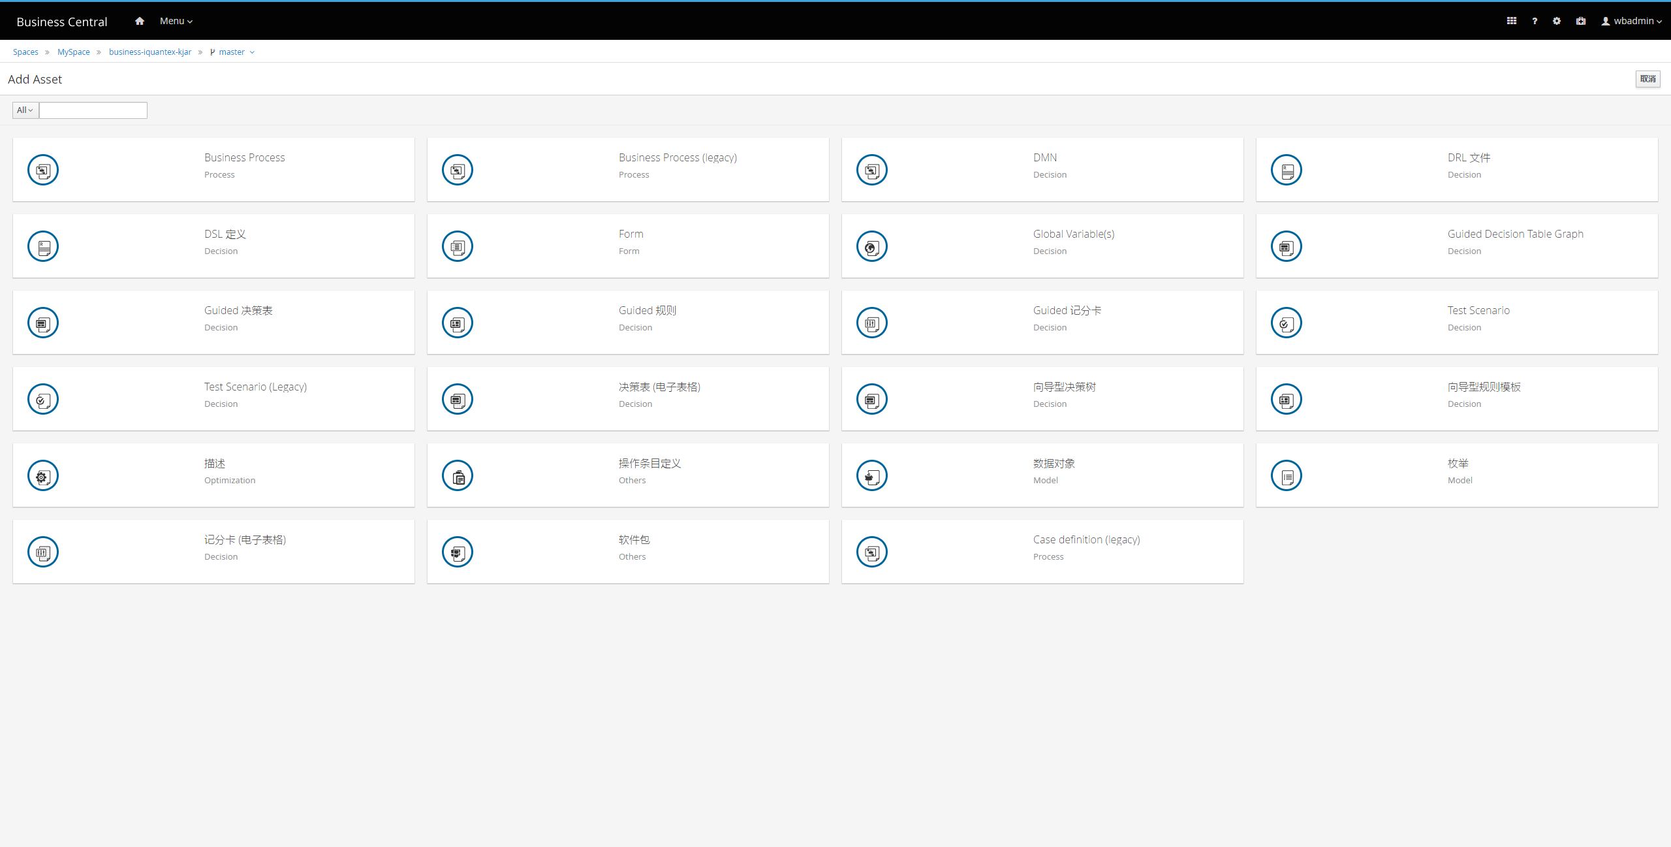
Task: Click the 取消 cancel button
Action: (x=1647, y=79)
